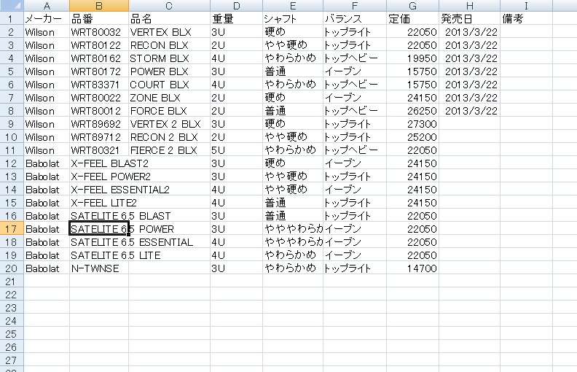
Task: Select cell FORCE BLX
Action: coord(169,110)
